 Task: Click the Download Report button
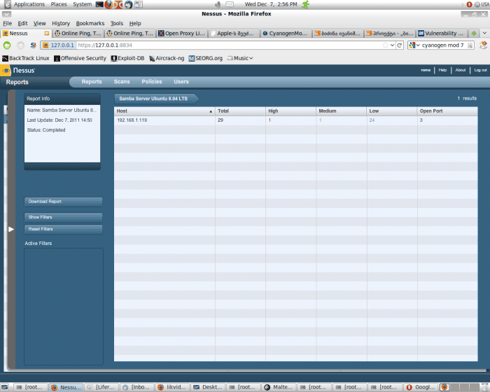point(63,202)
